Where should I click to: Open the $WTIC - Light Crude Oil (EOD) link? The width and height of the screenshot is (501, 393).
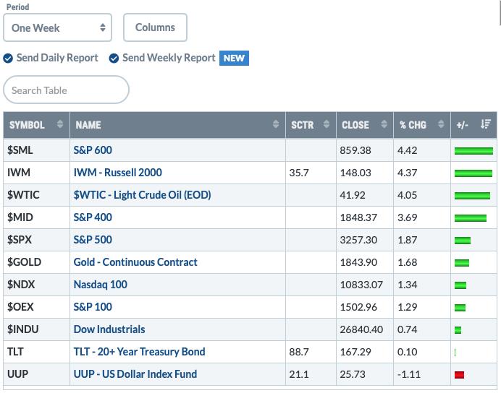142,195
